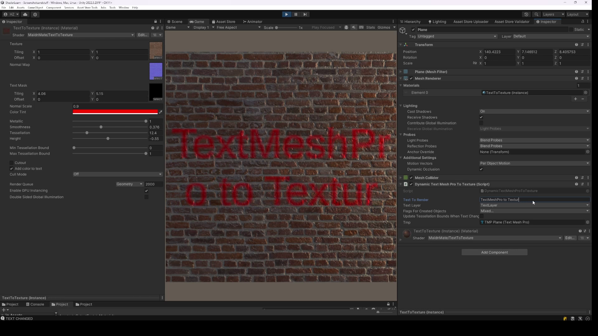Switch to the Hierarchy tab
Image resolution: width=598 pixels, height=336 pixels.
click(x=410, y=21)
